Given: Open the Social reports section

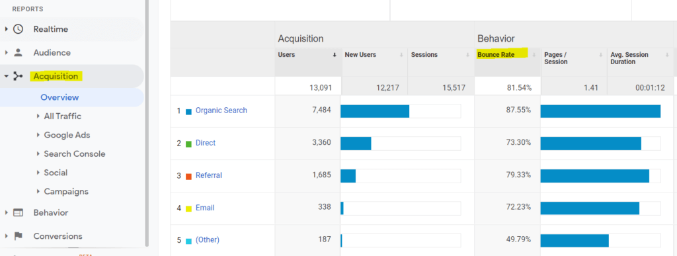Looking at the screenshot, I should [x=56, y=173].
